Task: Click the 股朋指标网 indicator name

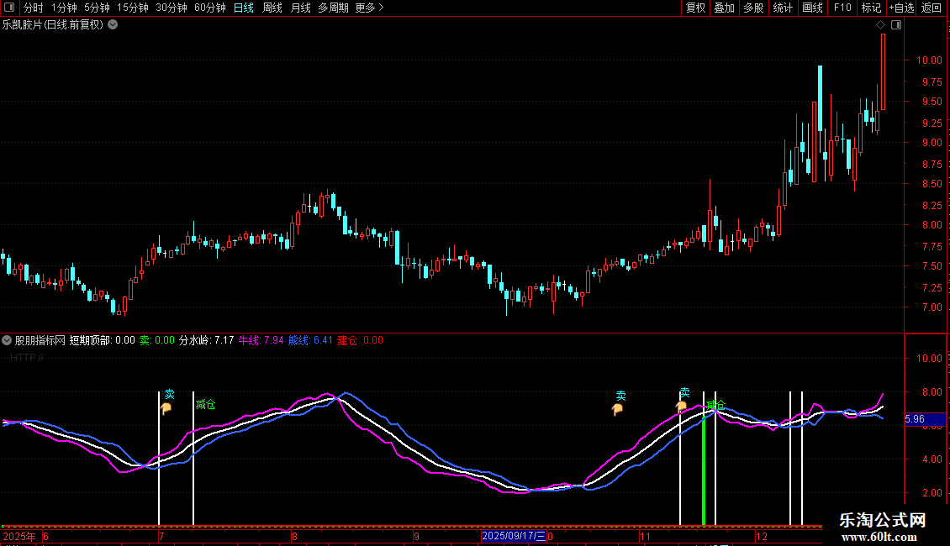Action: tap(40, 340)
